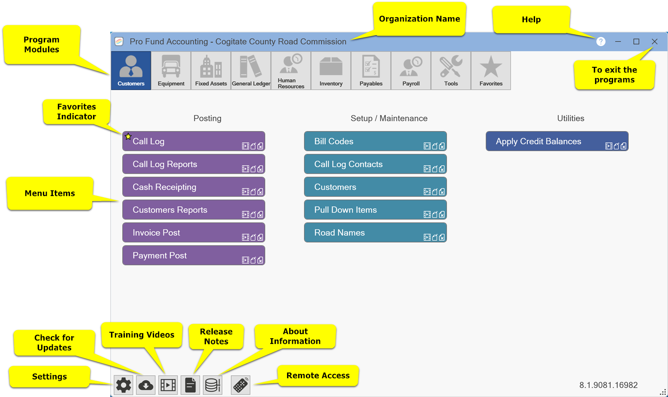Click the edit-note icon on Call Log
The image size is (668, 397).
pyautogui.click(x=253, y=146)
